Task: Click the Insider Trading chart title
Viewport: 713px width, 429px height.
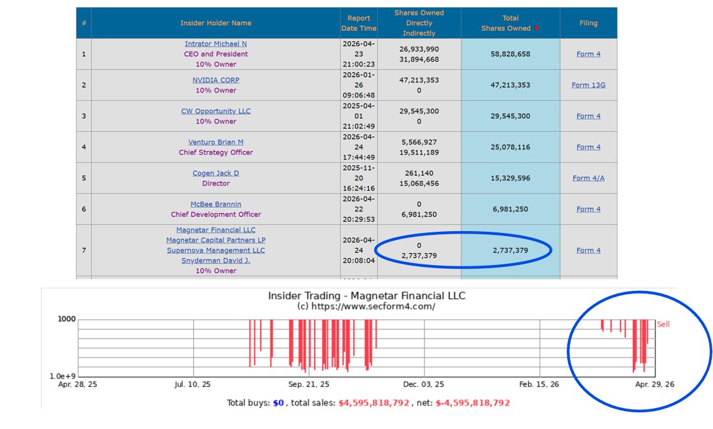Action: 367,296
